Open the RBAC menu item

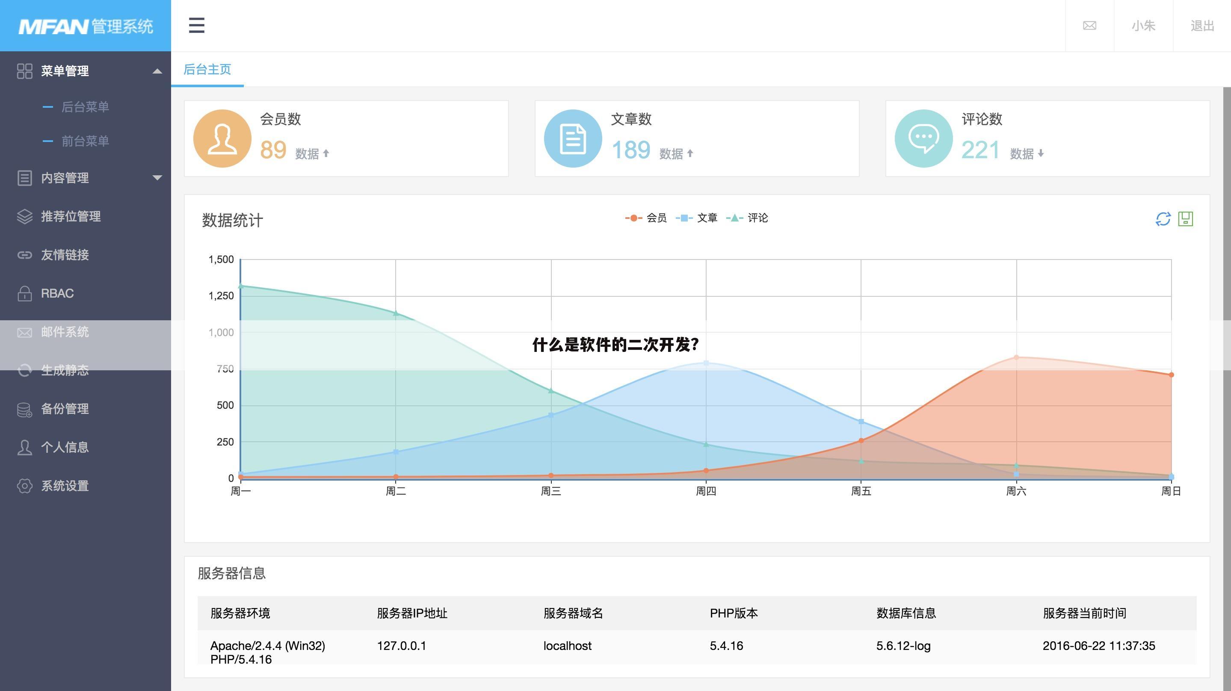[x=57, y=293]
